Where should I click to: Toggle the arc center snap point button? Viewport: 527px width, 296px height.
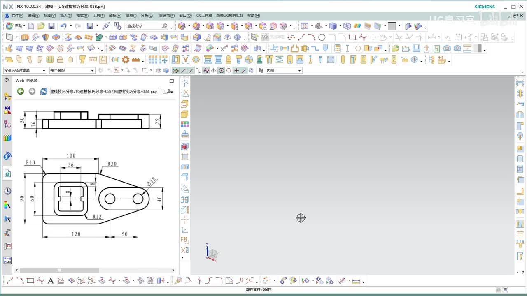coord(222,70)
